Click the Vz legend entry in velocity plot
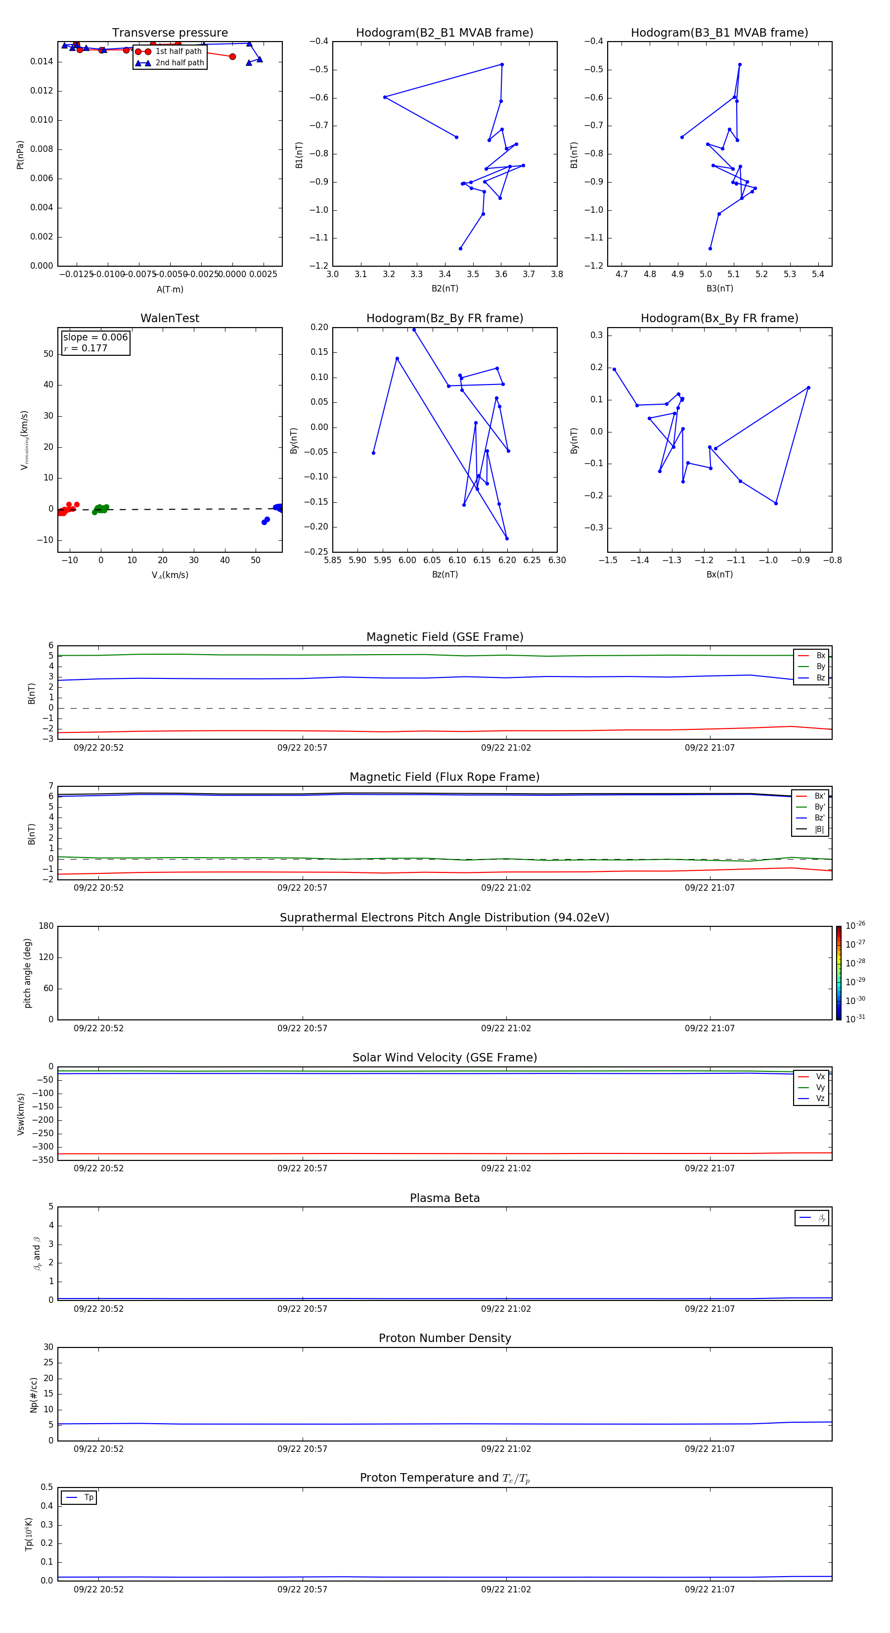This screenshot has height=1633, width=890. click(x=811, y=1099)
